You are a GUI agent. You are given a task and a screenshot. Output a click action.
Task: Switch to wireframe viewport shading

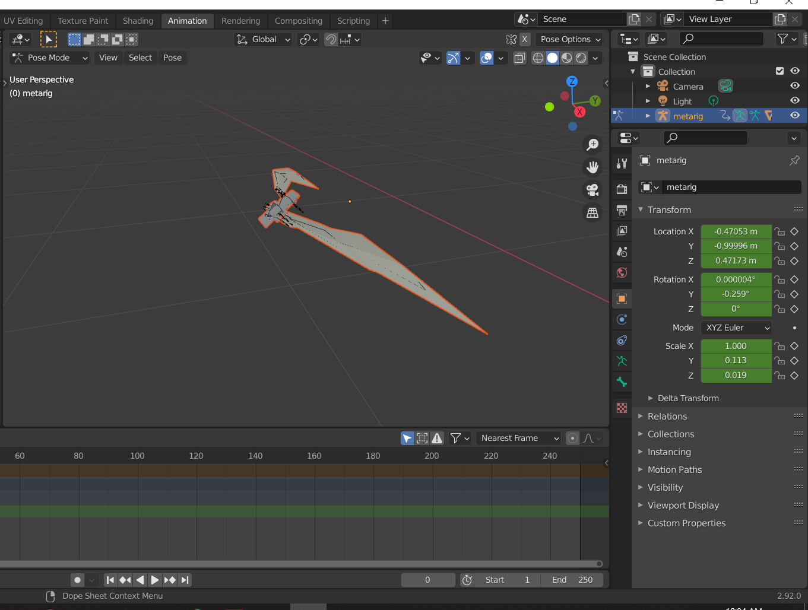pyautogui.click(x=538, y=58)
